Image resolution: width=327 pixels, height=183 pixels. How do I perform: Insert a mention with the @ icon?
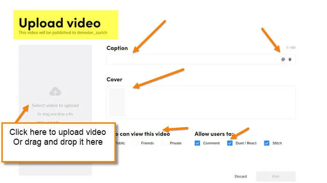[283, 59]
